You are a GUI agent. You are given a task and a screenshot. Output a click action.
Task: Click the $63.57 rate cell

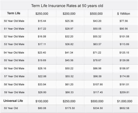(97, 44)
